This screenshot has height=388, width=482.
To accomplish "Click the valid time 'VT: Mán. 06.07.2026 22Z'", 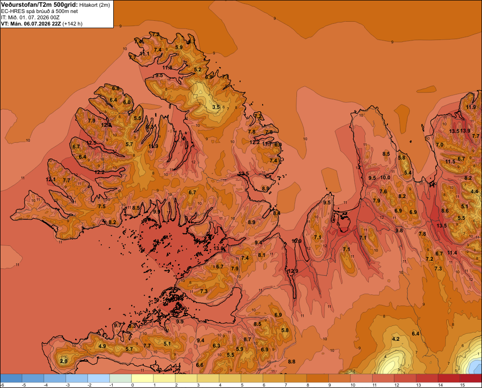I will (x=31, y=24).
